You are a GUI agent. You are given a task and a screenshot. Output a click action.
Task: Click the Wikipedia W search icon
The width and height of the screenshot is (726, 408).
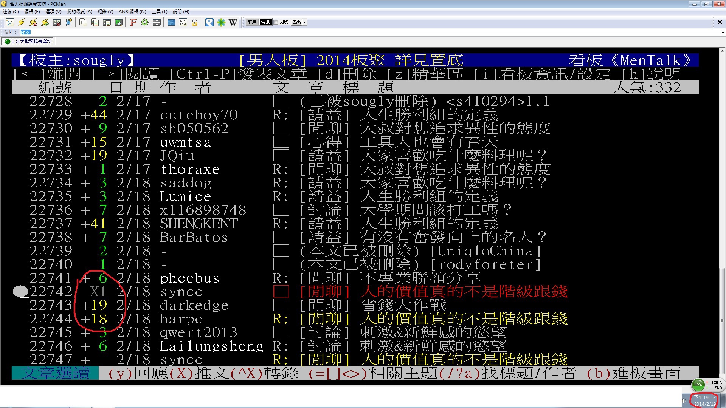coord(233,23)
